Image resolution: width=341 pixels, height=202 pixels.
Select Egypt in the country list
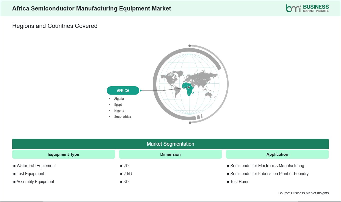(x=118, y=105)
